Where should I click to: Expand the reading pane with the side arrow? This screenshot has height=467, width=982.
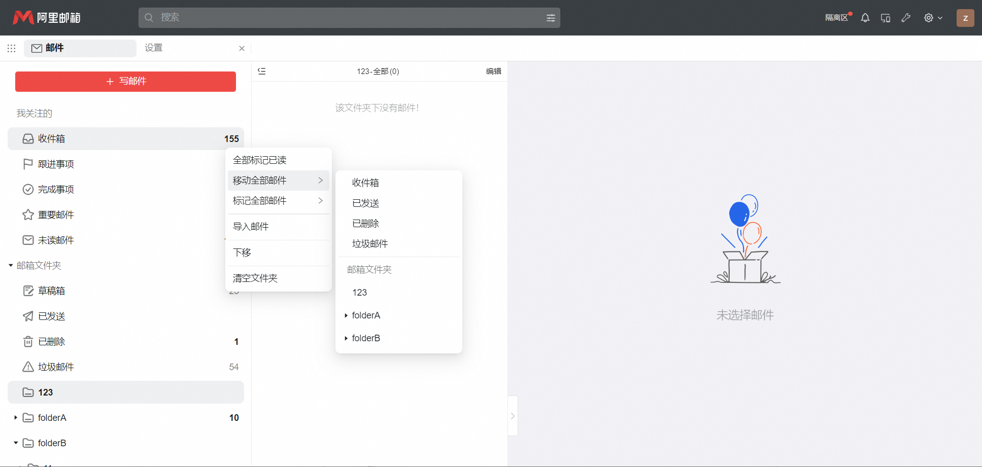pos(513,416)
